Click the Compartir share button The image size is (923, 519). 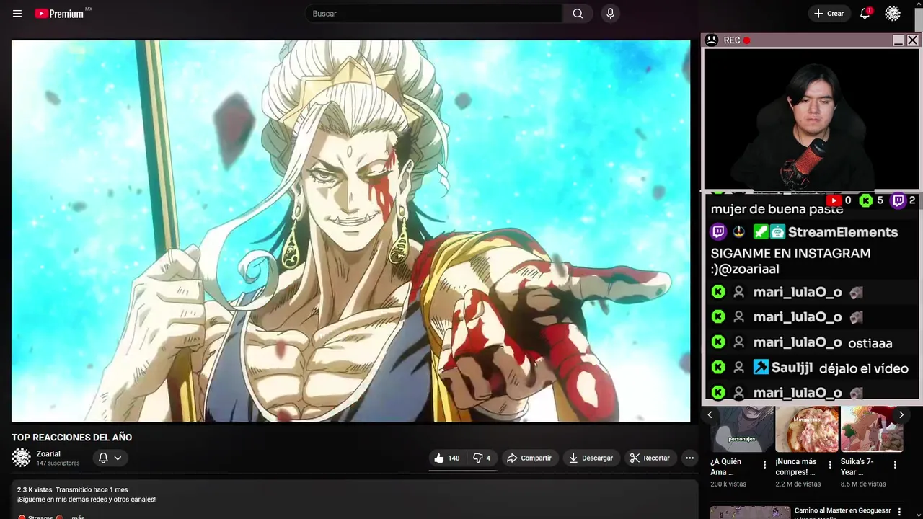pos(529,458)
